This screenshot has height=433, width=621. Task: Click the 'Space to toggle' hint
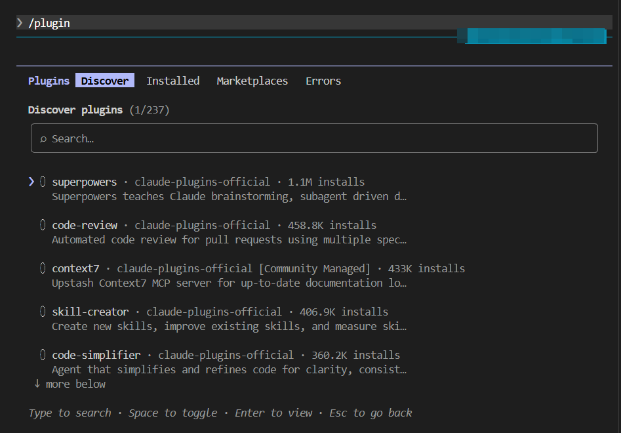tap(172, 413)
